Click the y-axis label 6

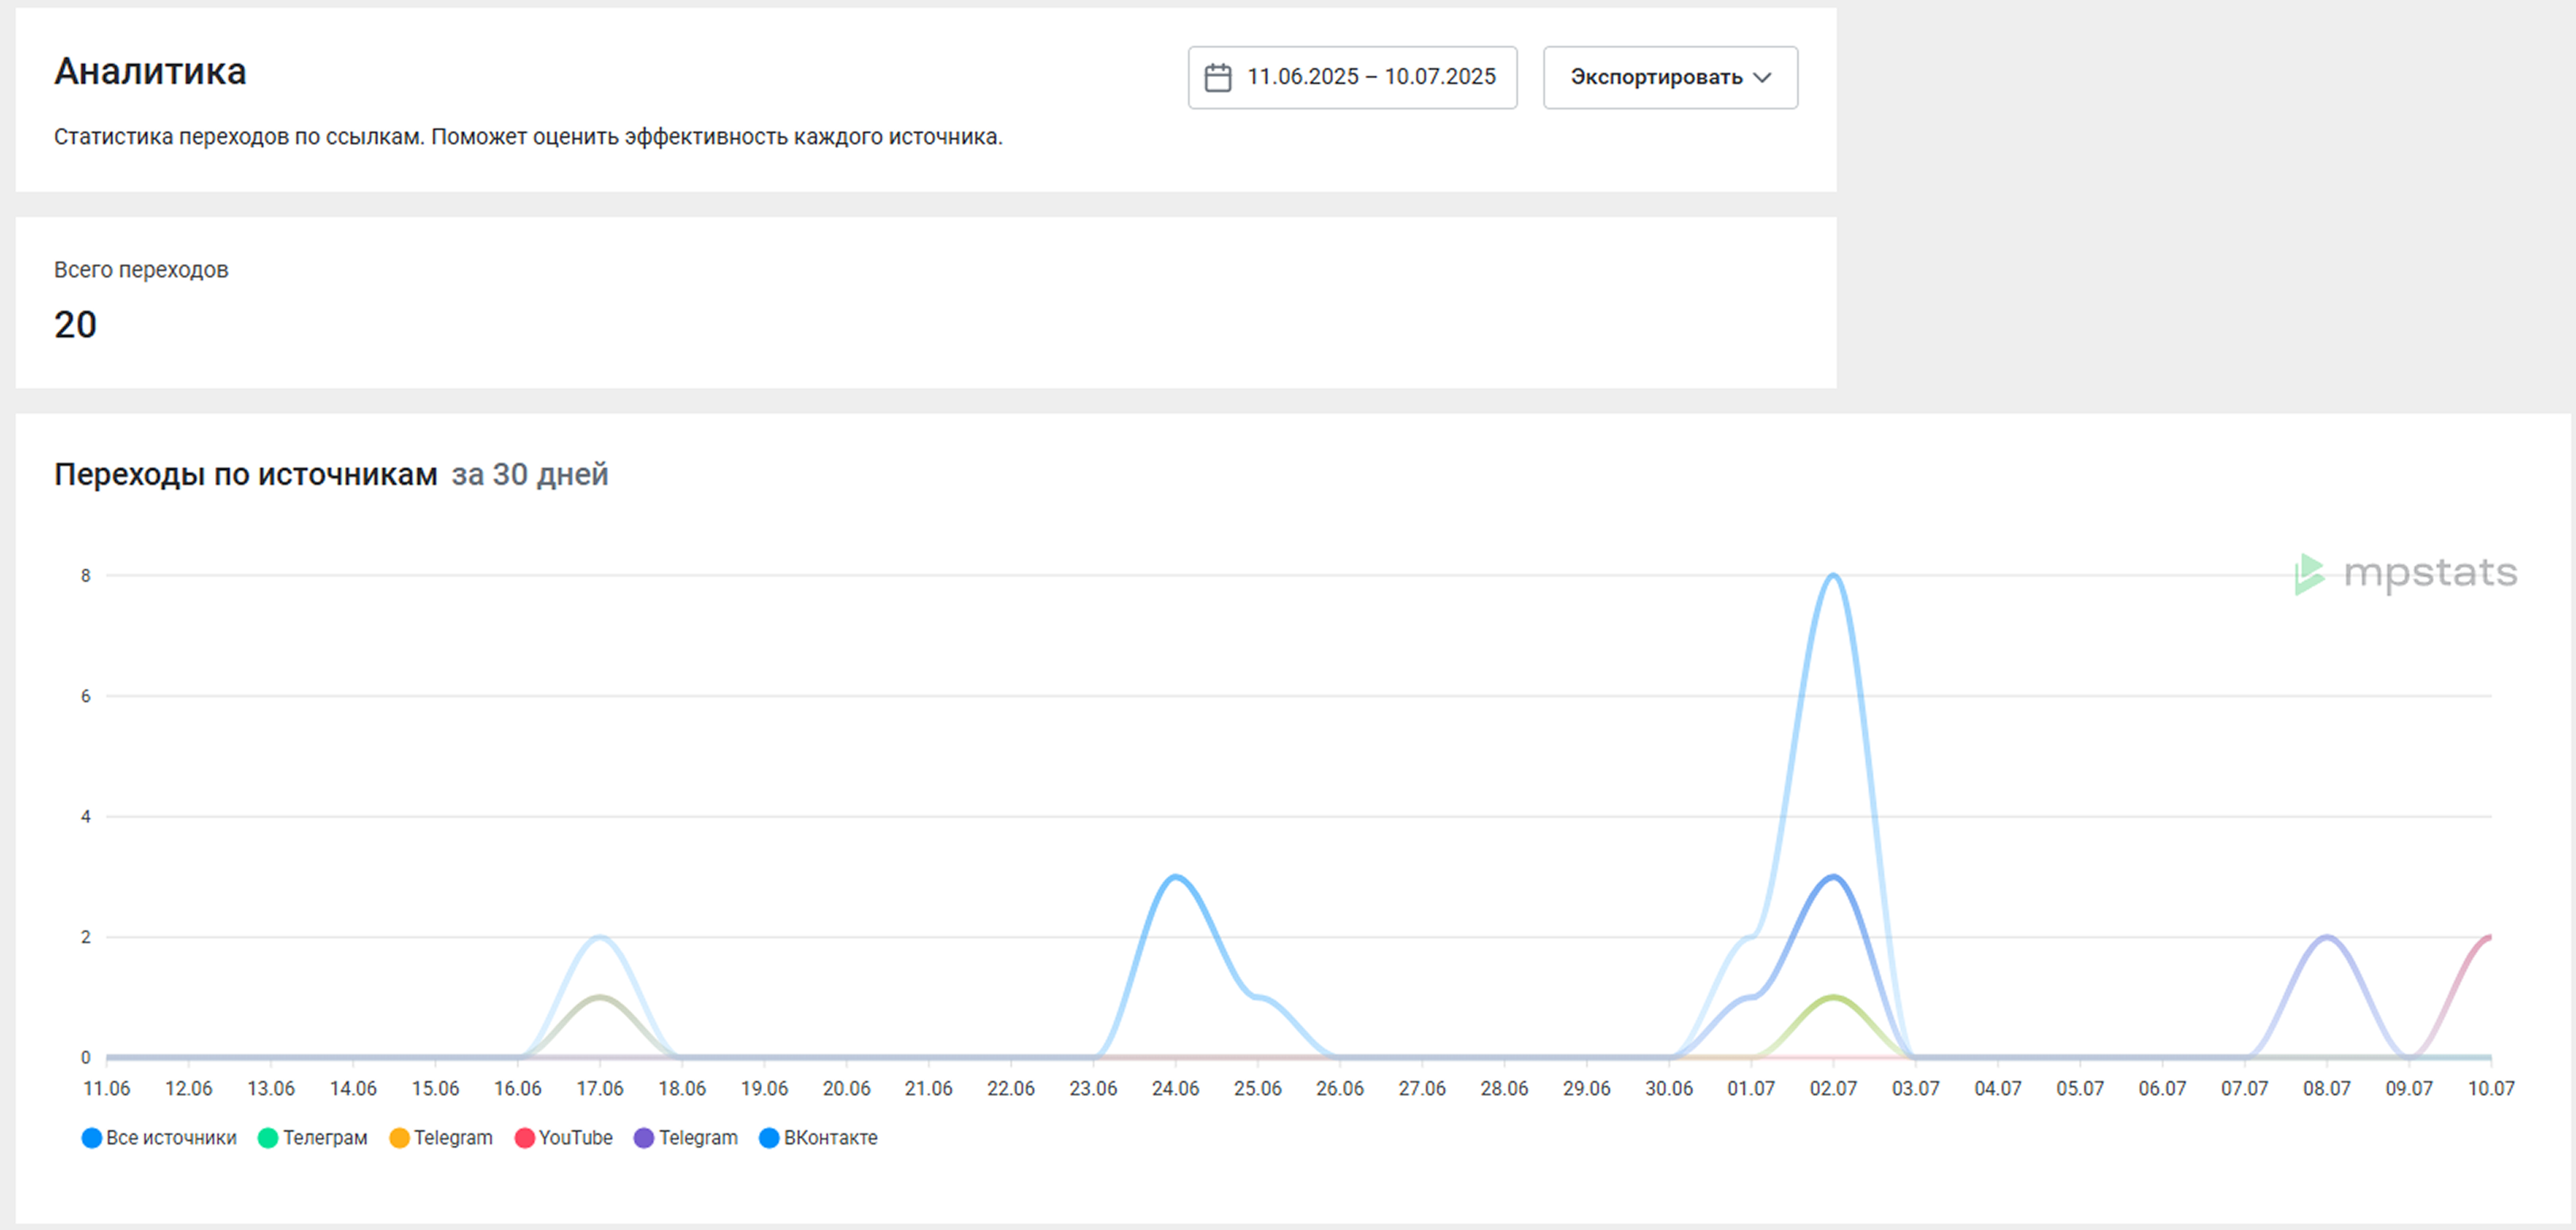86,697
